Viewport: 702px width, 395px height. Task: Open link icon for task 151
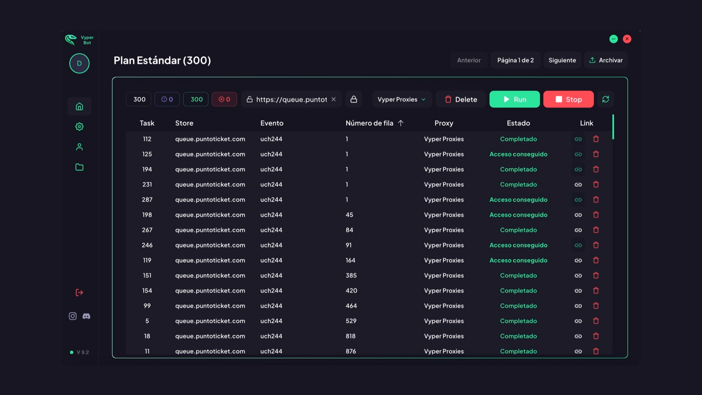[578, 276]
